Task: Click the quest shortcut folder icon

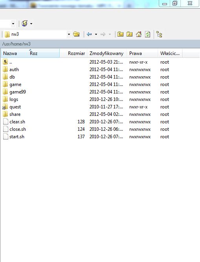Action: point(5,107)
